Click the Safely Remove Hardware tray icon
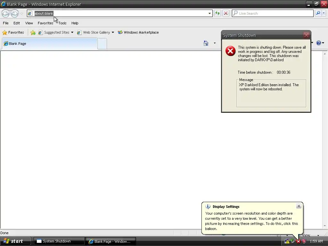The height and width of the screenshot is (246, 328). (x=293, y=241)
